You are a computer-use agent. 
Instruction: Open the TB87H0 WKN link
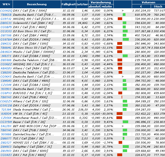tap(6, 130)
